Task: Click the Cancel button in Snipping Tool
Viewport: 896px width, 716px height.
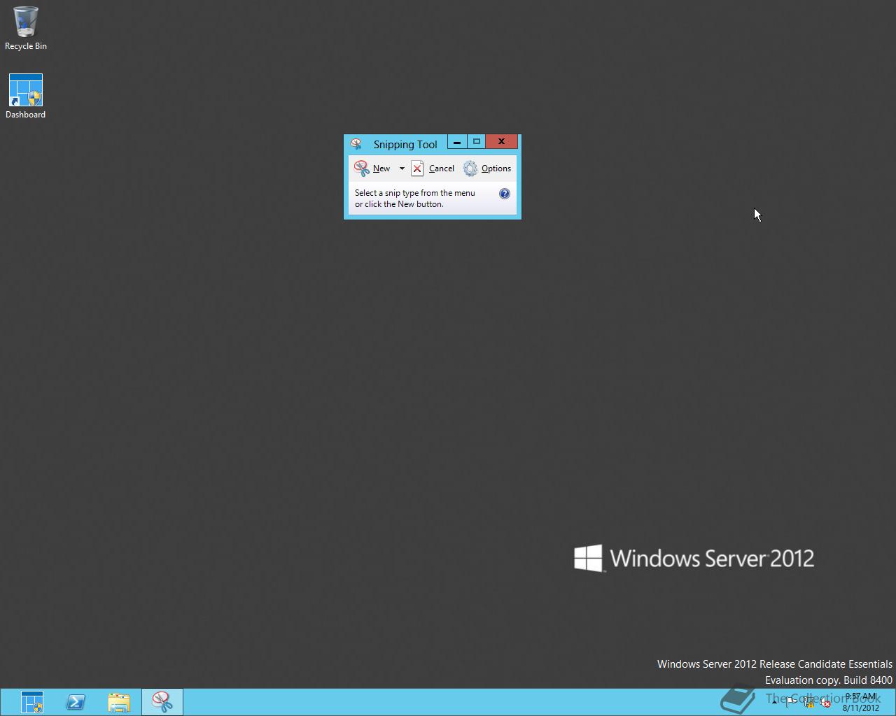Action: [433, 169]
